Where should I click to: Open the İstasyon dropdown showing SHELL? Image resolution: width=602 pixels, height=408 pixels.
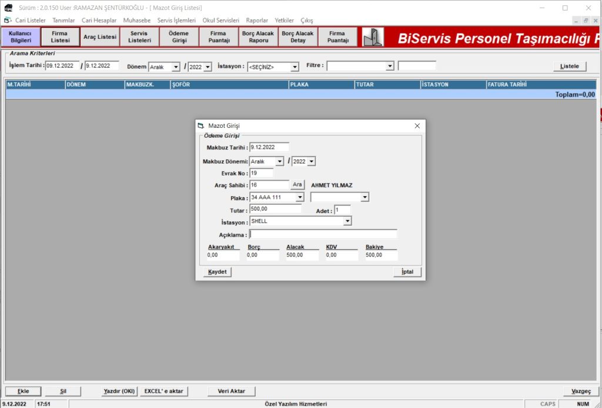pyautogui.click(x=347, y=221)
